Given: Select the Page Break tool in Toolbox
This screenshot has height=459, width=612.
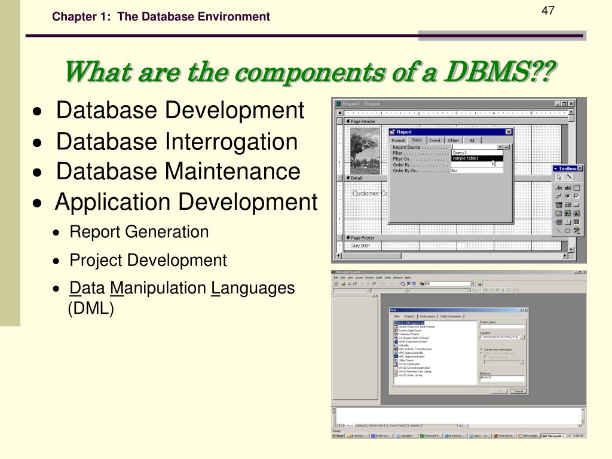Looking at the screenshot, I should pos(559,222).
